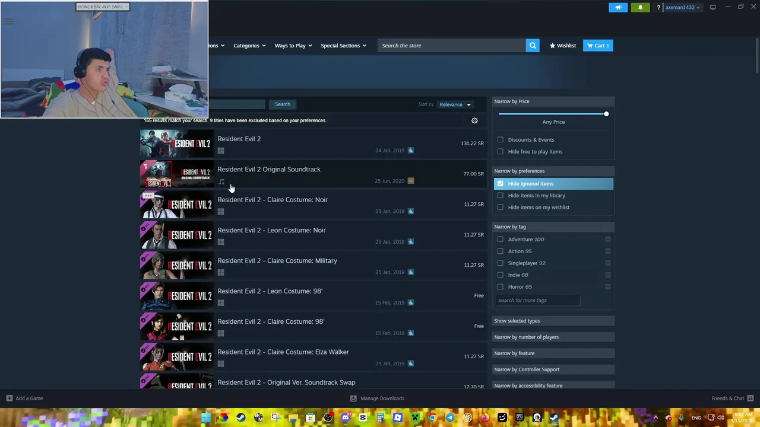Tick the Adventure tag checkbox
Viewport: 760px width, 427px height.
click(x=501, y=240)
